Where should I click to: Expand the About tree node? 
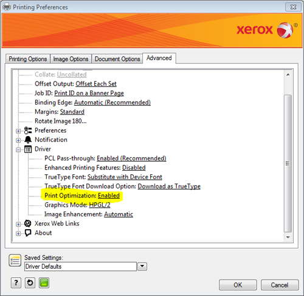(18, 233)
